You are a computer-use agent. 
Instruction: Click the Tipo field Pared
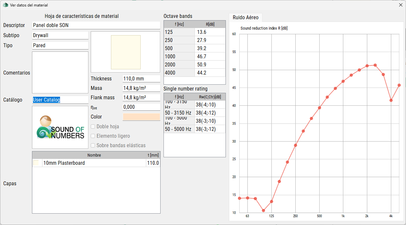[x=60, y=45]
